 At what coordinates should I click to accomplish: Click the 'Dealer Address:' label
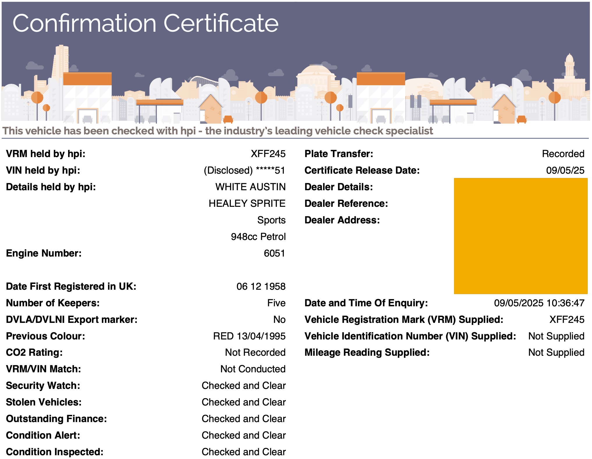342,220
